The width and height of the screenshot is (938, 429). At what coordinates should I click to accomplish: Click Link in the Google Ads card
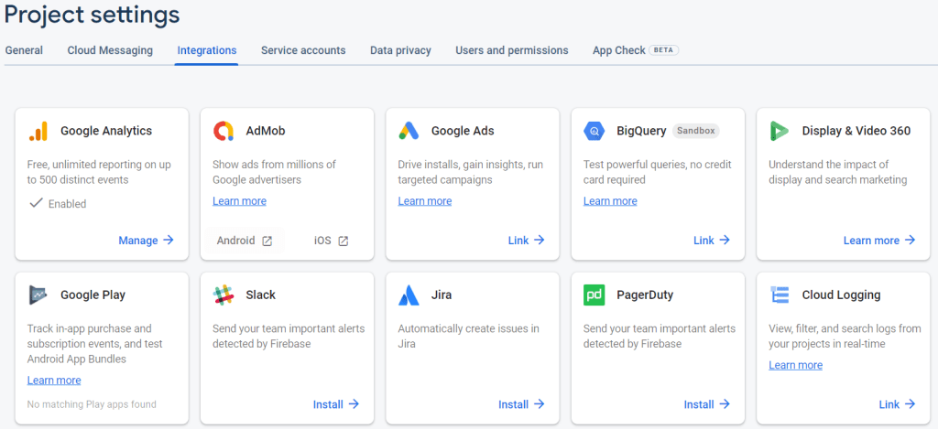[527, 241]
